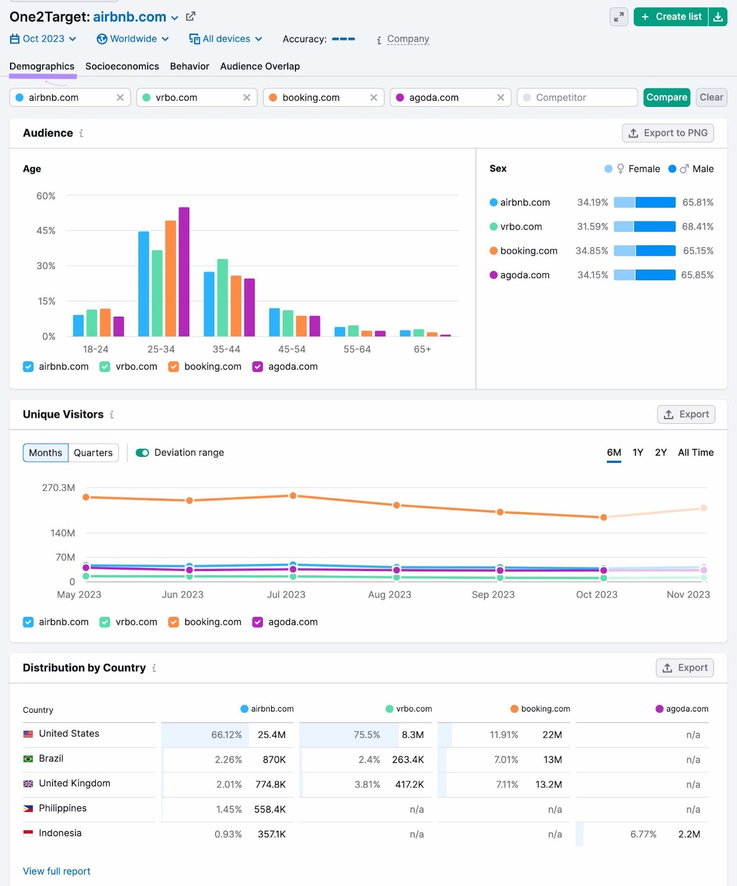Uncheck agoda.com in Unique Visitors legend
The width and height of the screenshot is (737, 886).
tap(257, 622)
